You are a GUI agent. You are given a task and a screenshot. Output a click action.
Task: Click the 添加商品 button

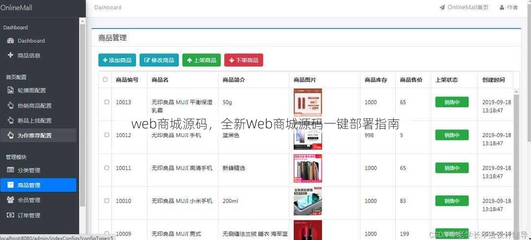click(117, 60)
